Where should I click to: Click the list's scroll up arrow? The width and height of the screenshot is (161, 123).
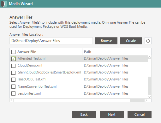[150, 57]
